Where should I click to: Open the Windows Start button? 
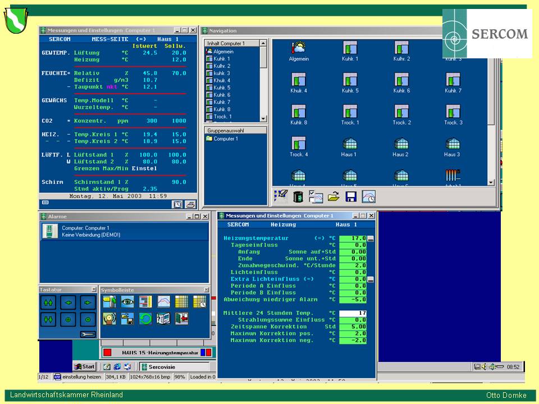[84, 366]
